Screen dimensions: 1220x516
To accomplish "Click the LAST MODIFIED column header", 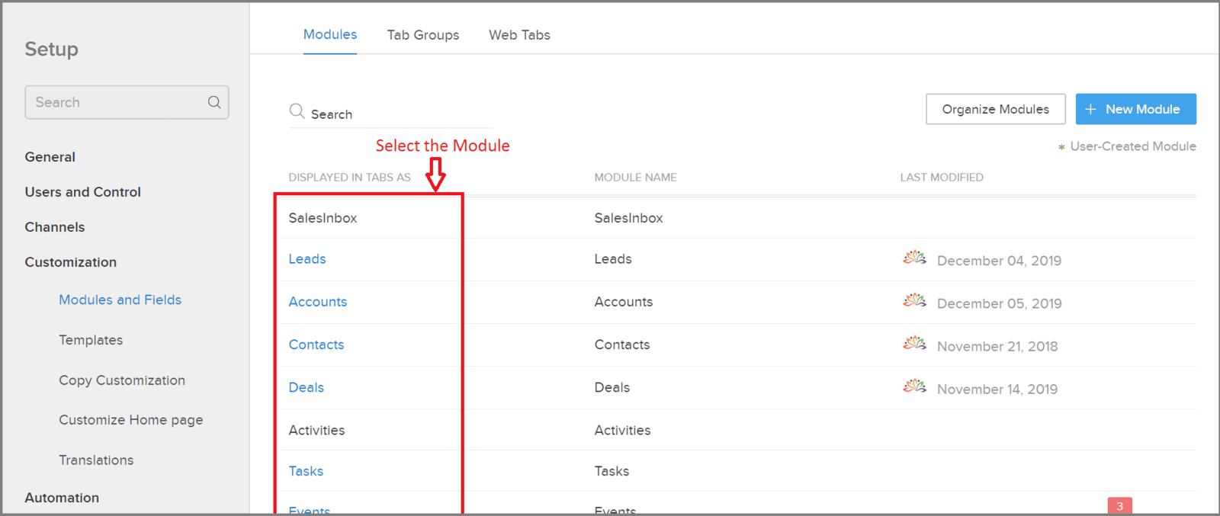I will [942, 177].
